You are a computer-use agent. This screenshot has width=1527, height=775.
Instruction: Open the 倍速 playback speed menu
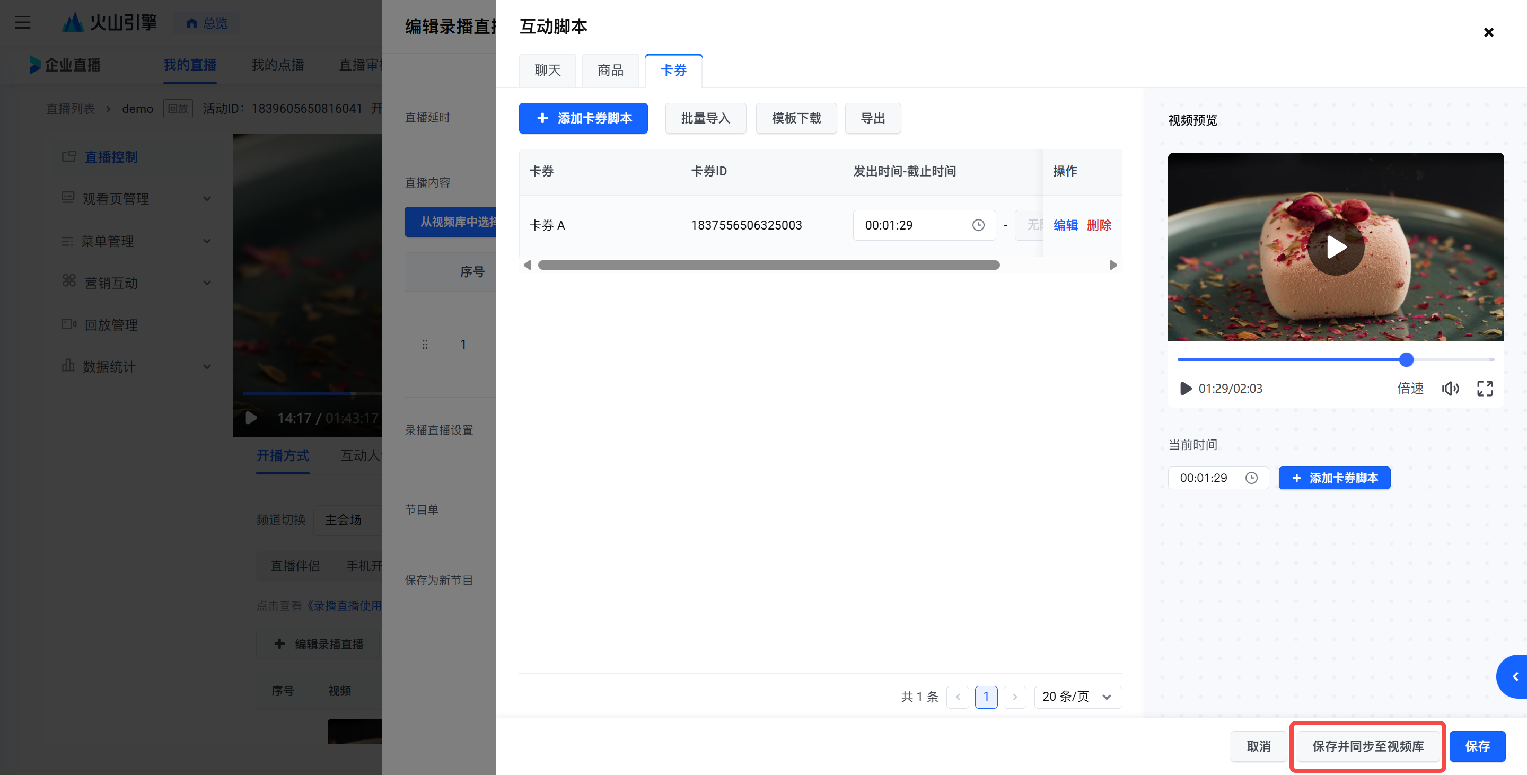coord(1410,388)
